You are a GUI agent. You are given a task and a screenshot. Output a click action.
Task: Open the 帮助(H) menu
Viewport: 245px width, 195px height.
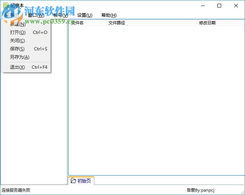(x=109, y=15)
